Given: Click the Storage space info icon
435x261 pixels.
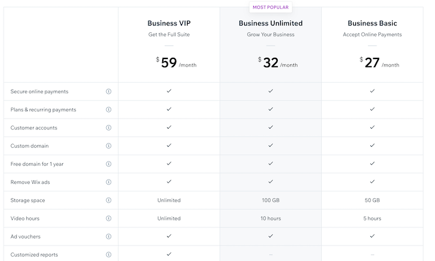Looking at the screenshot, I should 109,200.
